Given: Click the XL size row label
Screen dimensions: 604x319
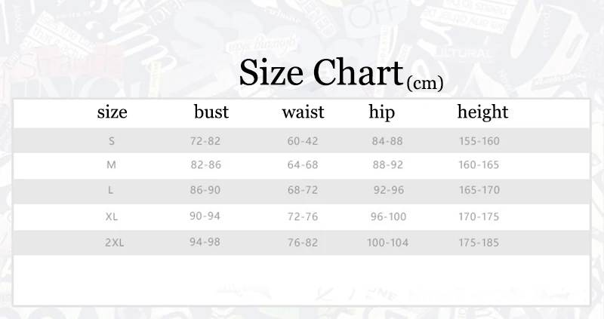Looking at the screenshot, I should (112, 217).
